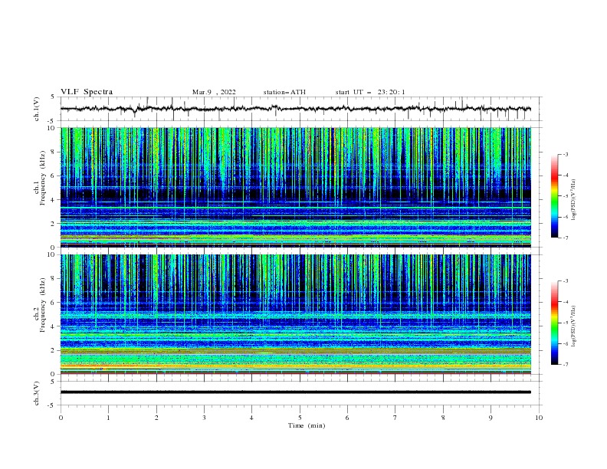Click the ch.1 color bar log(PSD) label
Image resolution: width=607 pixels, height=469 pixels.
[573, 200]
